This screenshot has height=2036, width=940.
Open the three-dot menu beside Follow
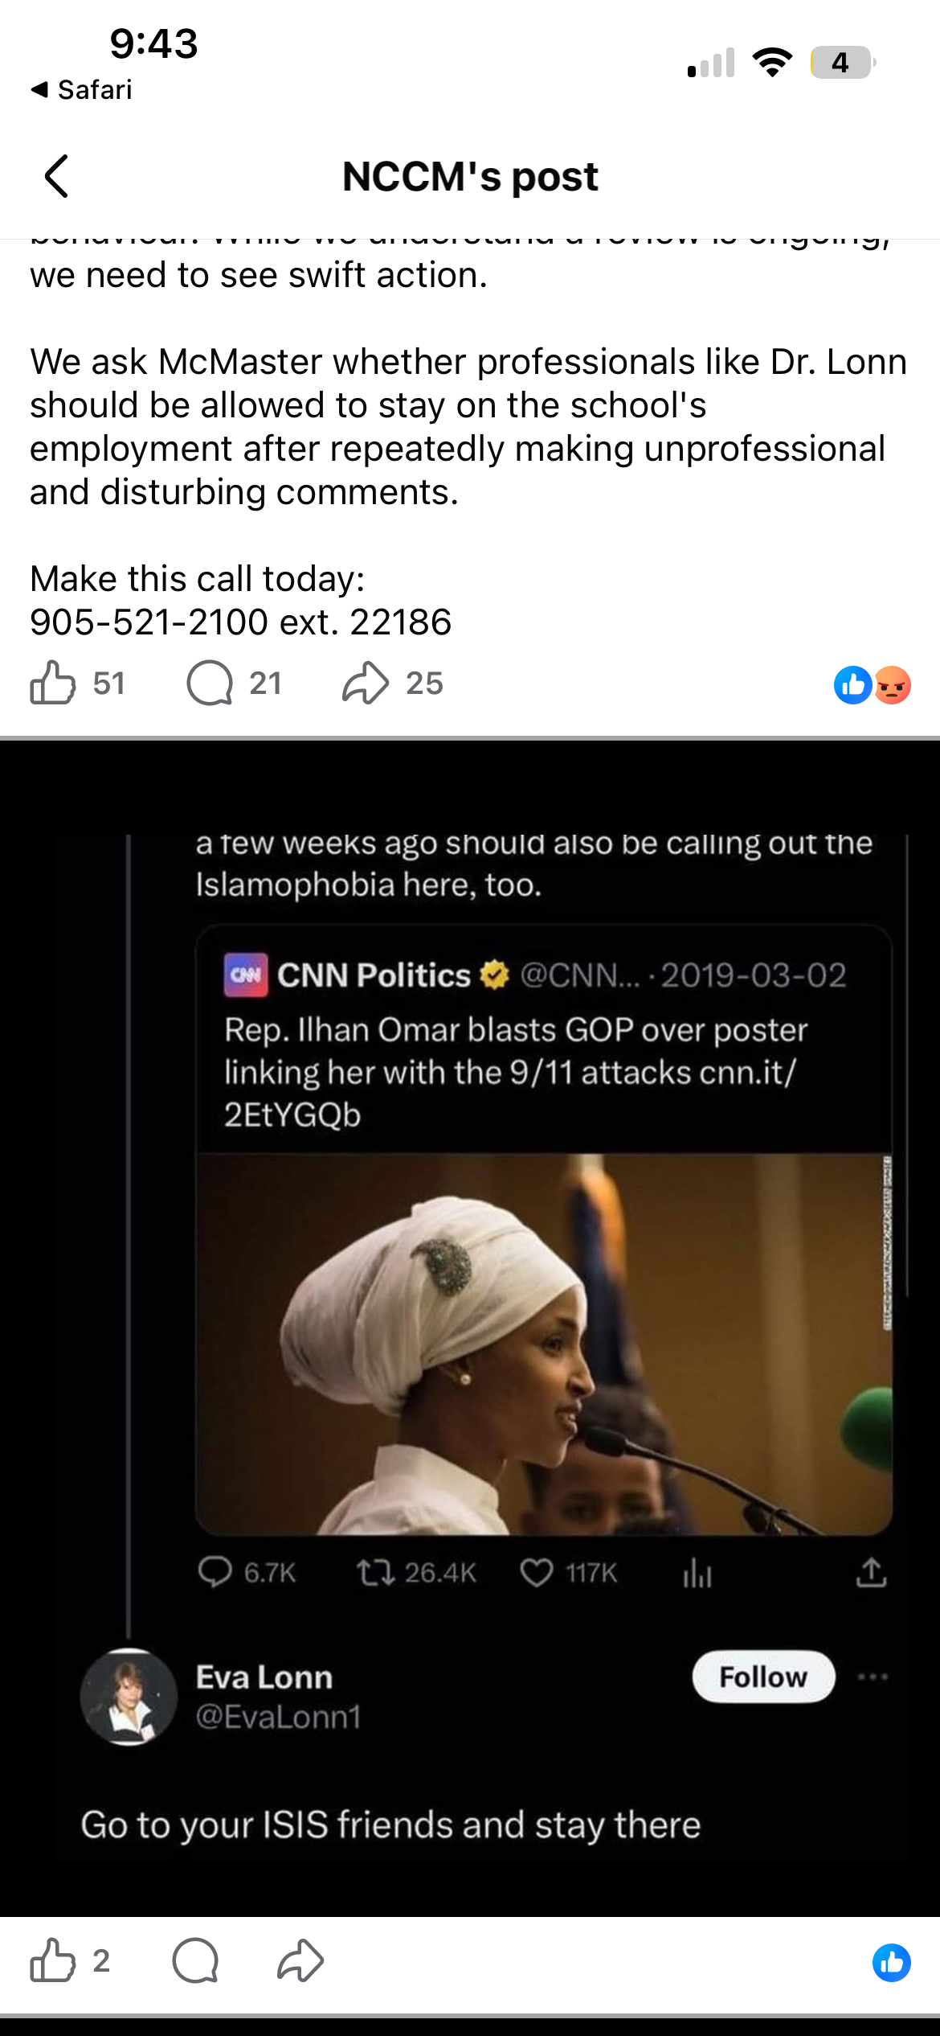(x=873, y=1677)
